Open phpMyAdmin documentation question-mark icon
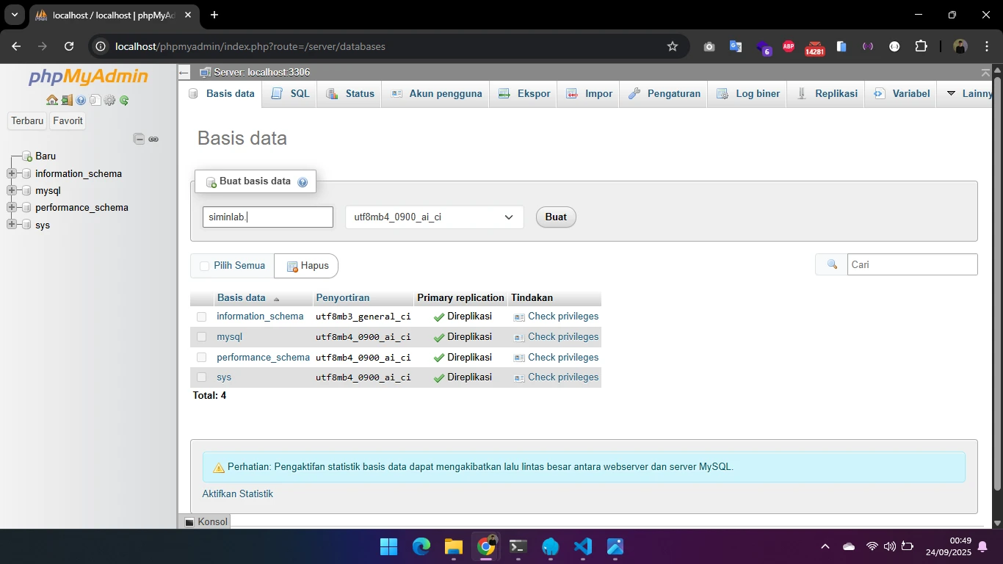 pyautogui.click(x=81, y=101)
